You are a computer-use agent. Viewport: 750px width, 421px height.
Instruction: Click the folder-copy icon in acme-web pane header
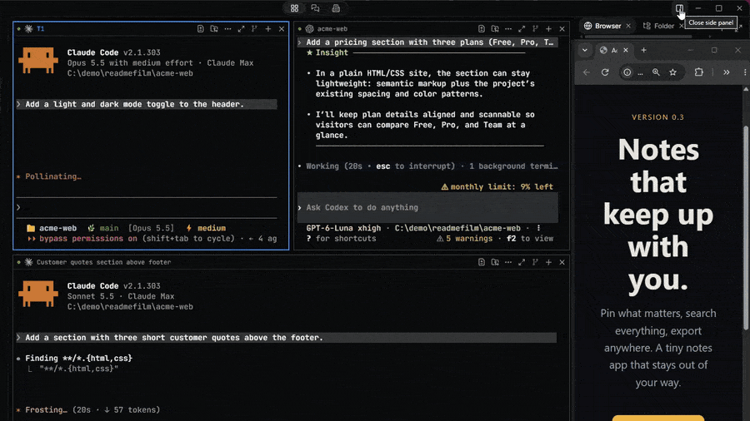click(x=495, y=28)
